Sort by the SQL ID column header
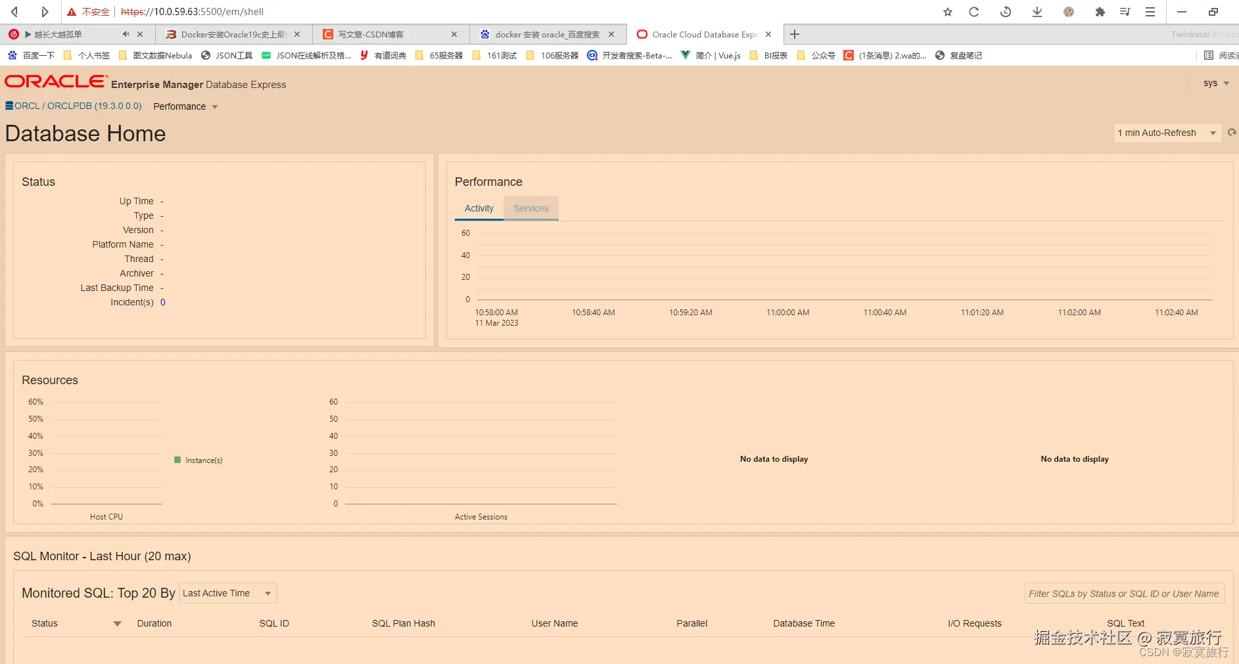This screenshot has width=1239, height=664. coord(274,623)
